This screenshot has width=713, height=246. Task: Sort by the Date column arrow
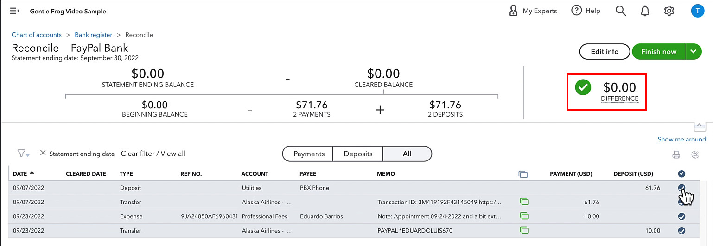[32, 173]
